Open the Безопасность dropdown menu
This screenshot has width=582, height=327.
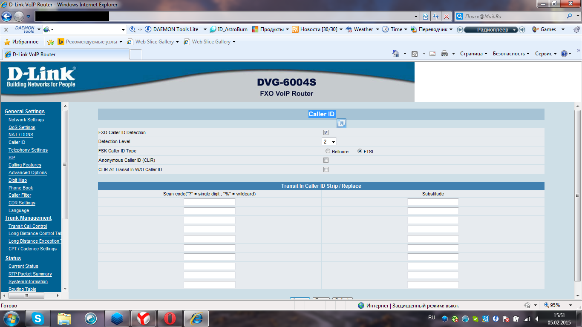[511, 54]
